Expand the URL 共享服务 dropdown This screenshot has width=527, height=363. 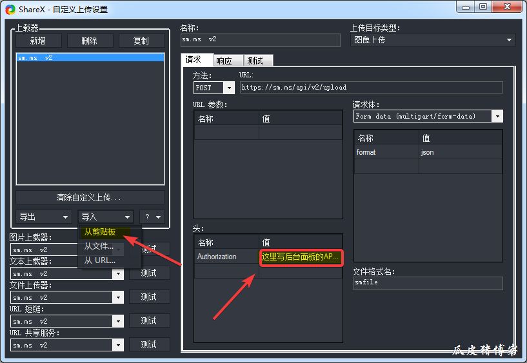(117, 345)
